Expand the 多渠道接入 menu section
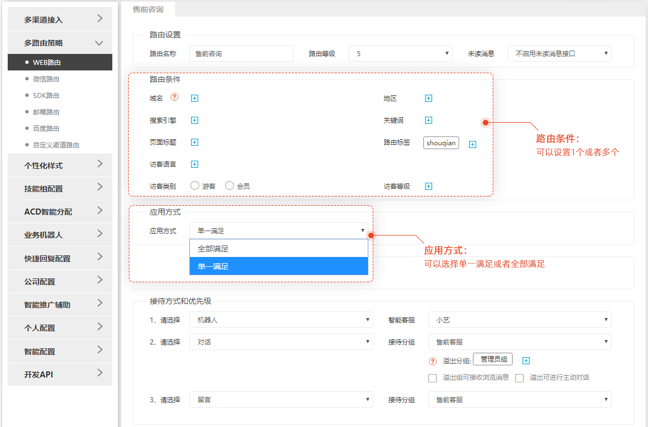648x427 pixels. pyautogui.click(x=60, y=19)
